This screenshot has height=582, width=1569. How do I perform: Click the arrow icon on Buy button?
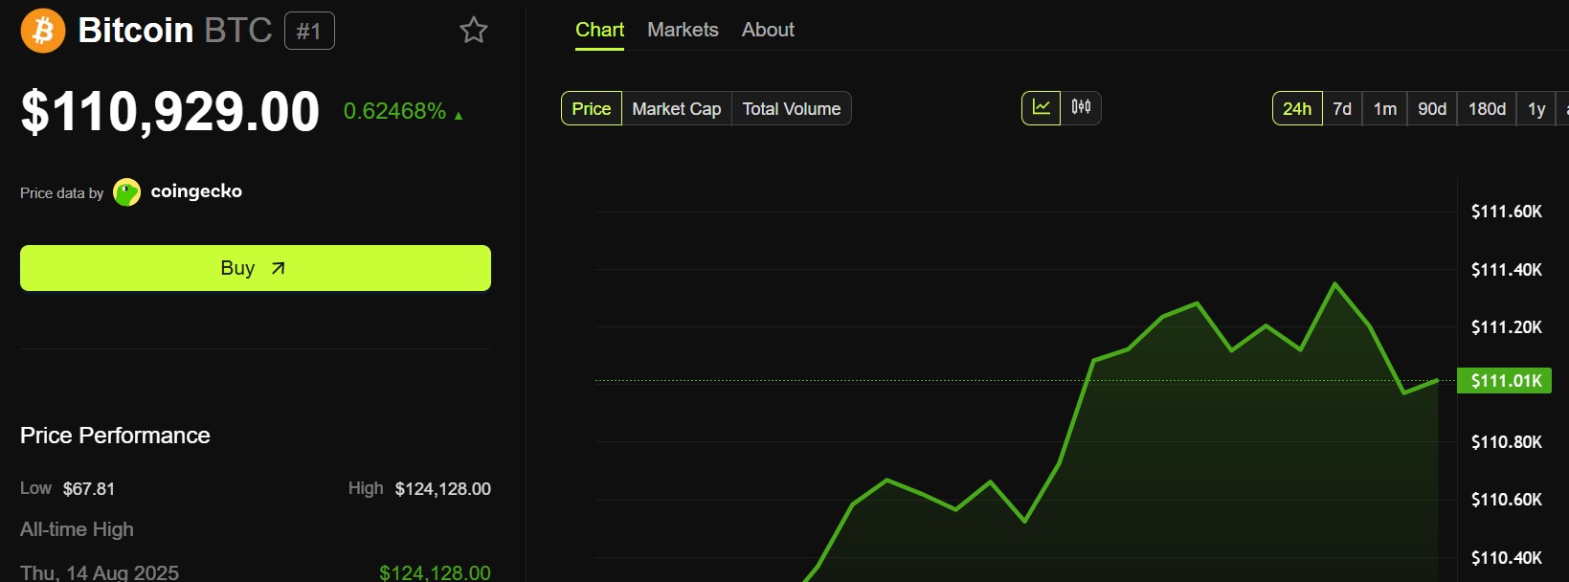(x=278, y=268)
